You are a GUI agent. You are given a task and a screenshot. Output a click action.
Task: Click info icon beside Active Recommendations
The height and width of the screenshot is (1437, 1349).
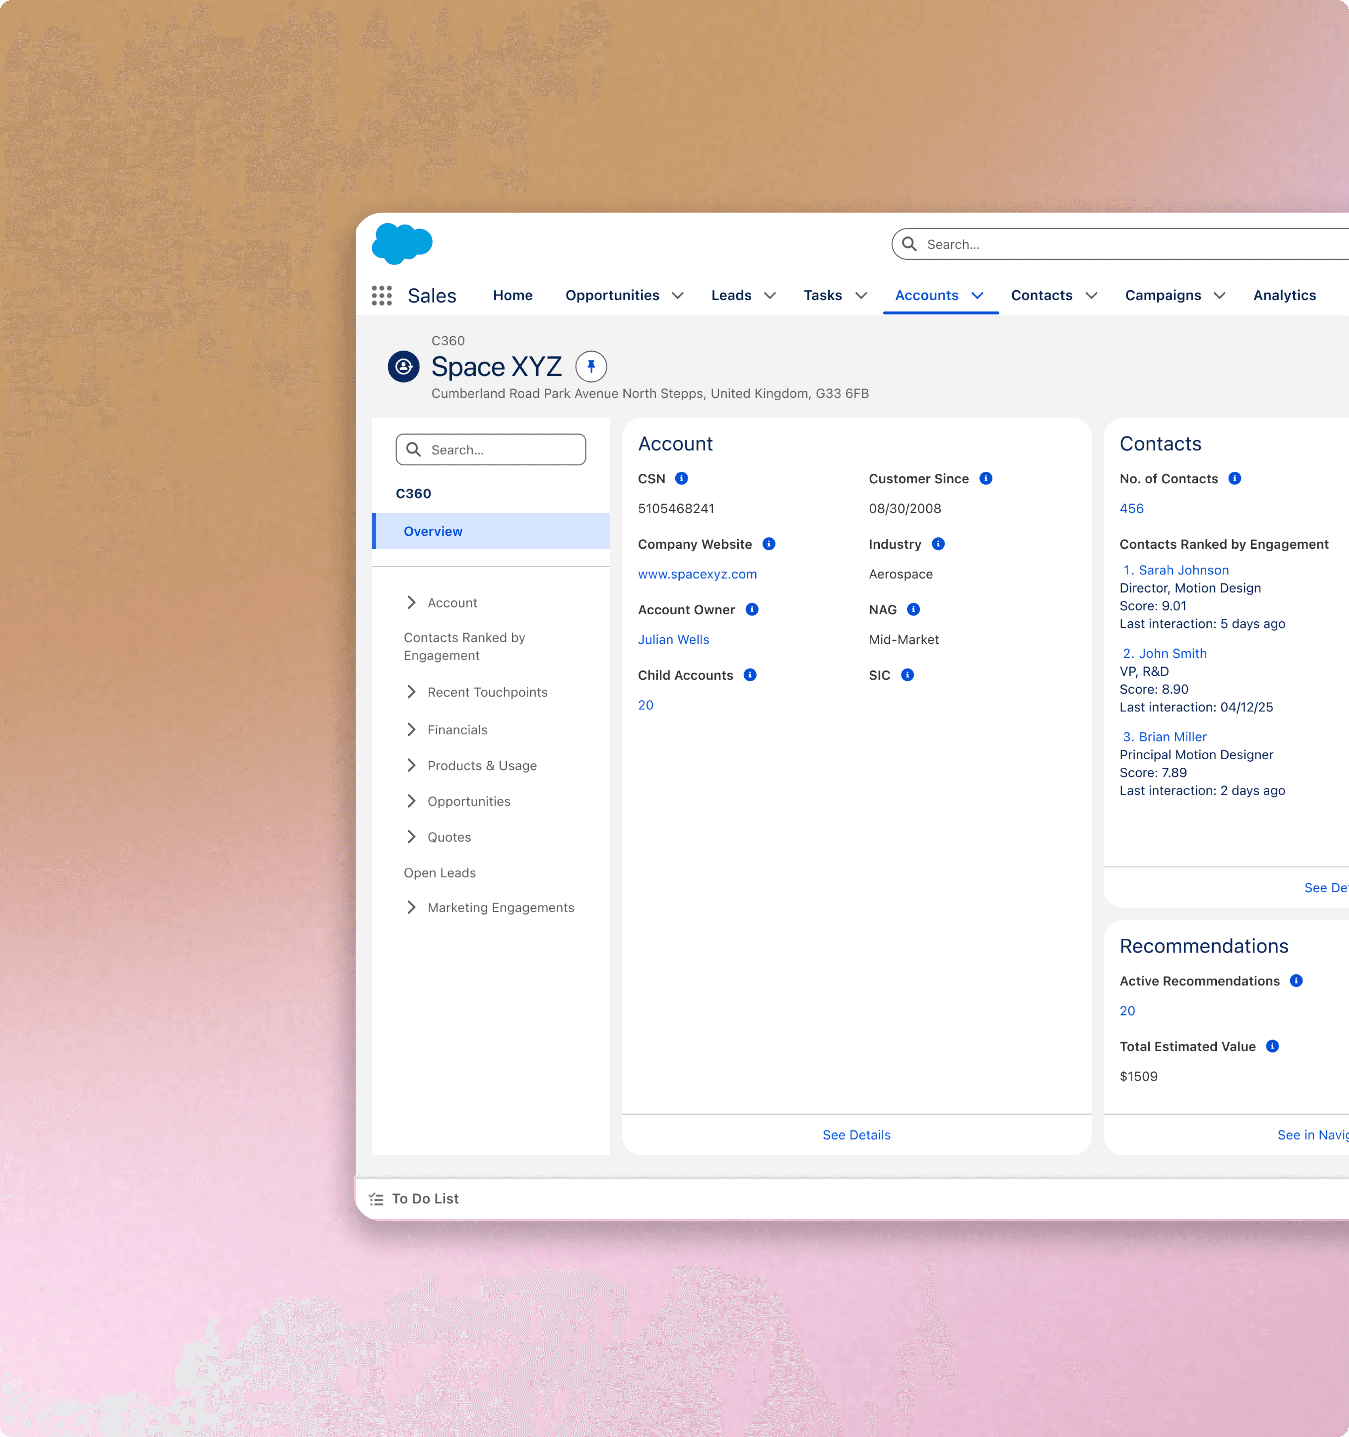coord(1296,981)
